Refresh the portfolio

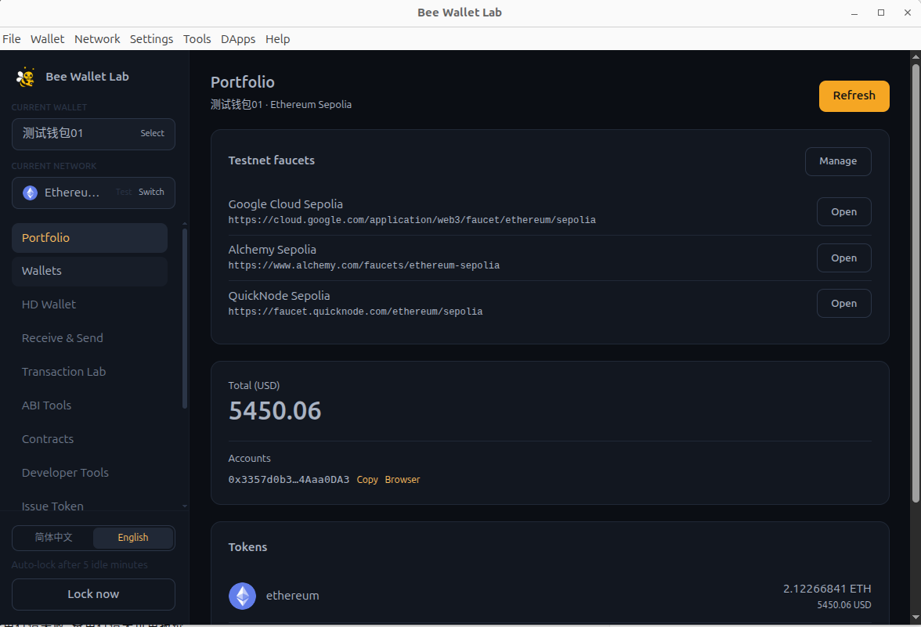click(854, 95)
